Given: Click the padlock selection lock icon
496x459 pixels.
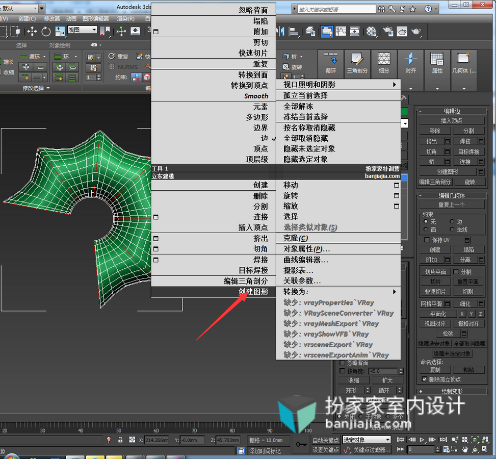Looking at the screenshot, I should 120,440.
